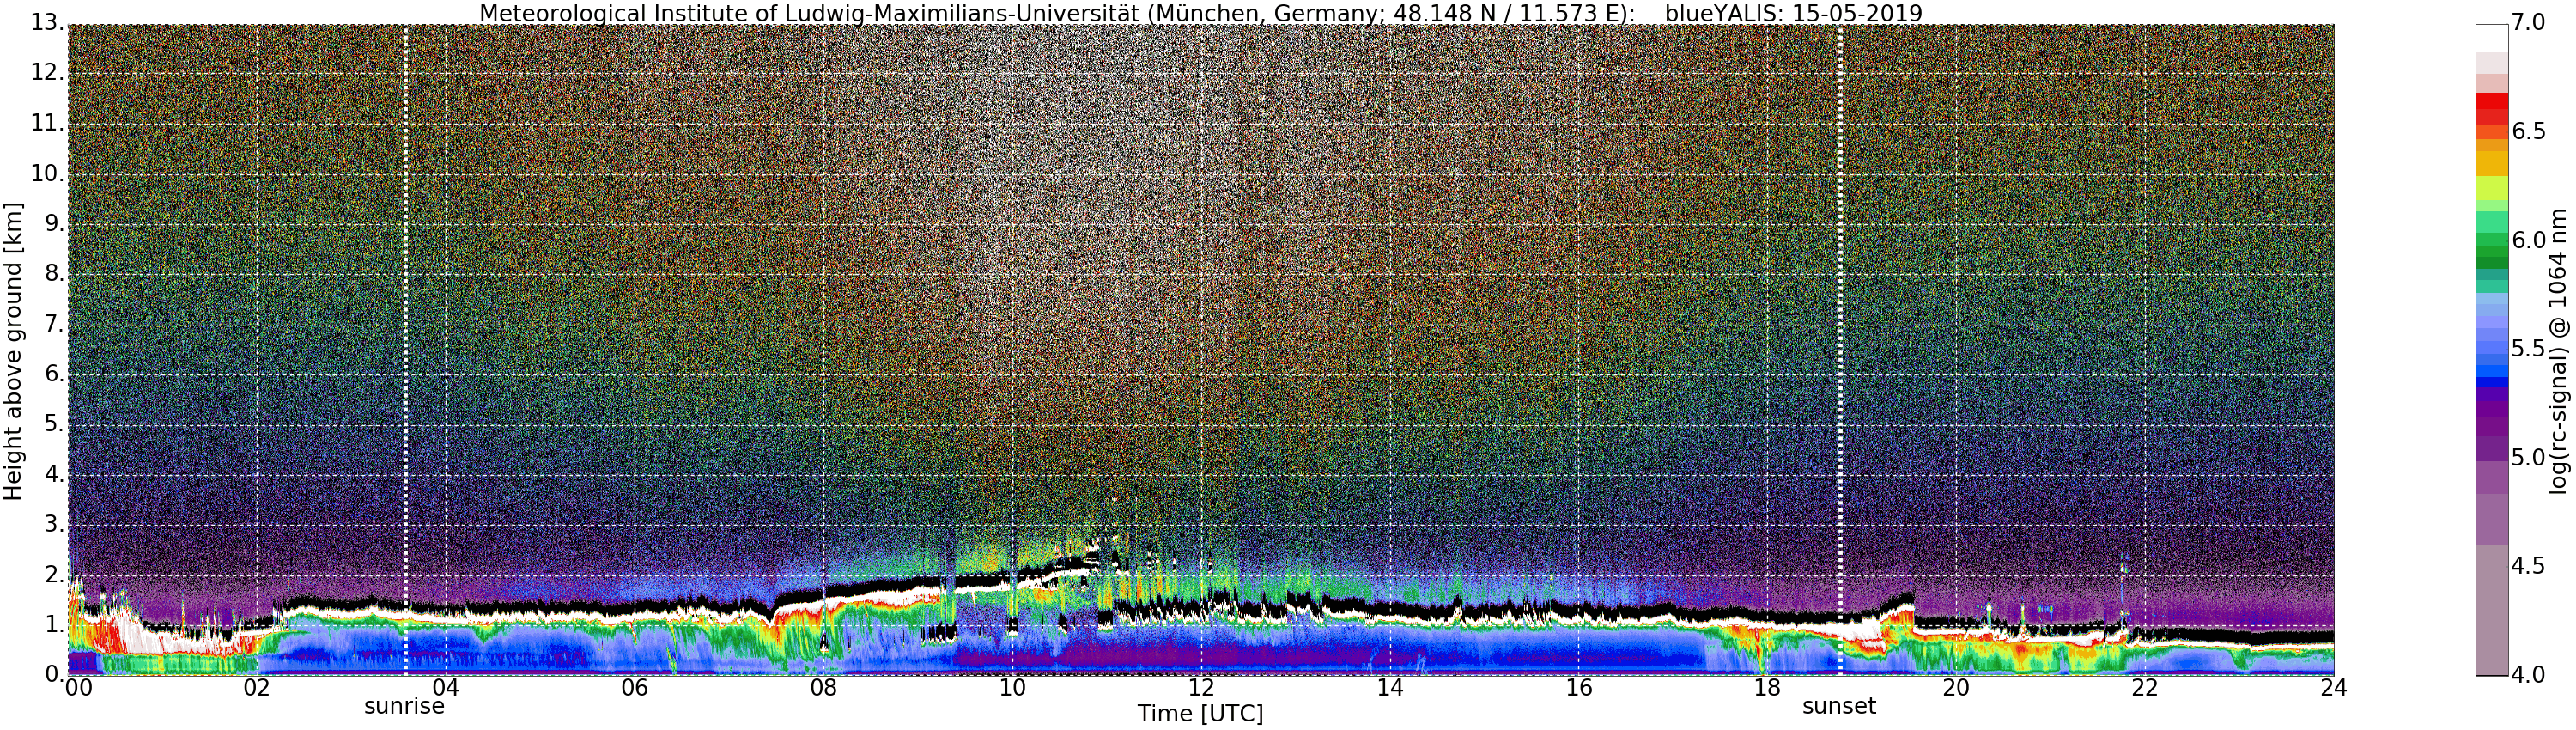Click the '04' tick on the time axis
The height and width of the screenshot is (730, 2576).
pos(445,688)
